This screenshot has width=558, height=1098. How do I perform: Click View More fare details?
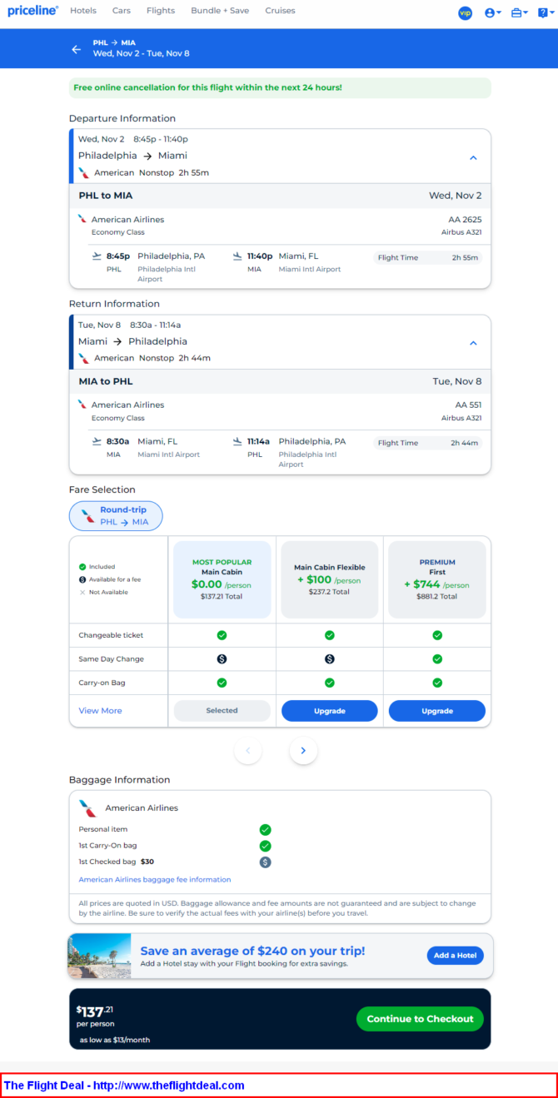point(100,710)
